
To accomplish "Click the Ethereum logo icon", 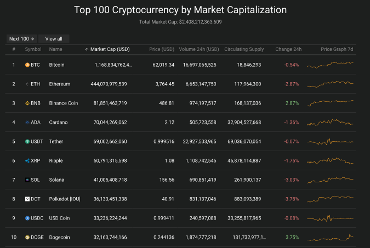I will pyautogui.click(x=27, y=84).
